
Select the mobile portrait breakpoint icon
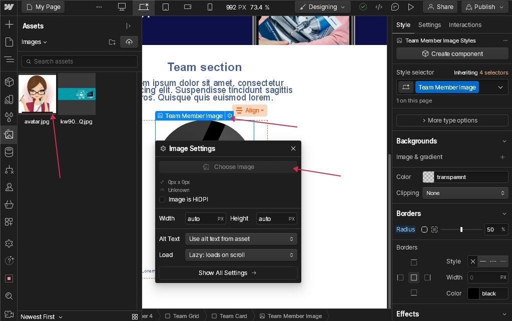(210, 7)
